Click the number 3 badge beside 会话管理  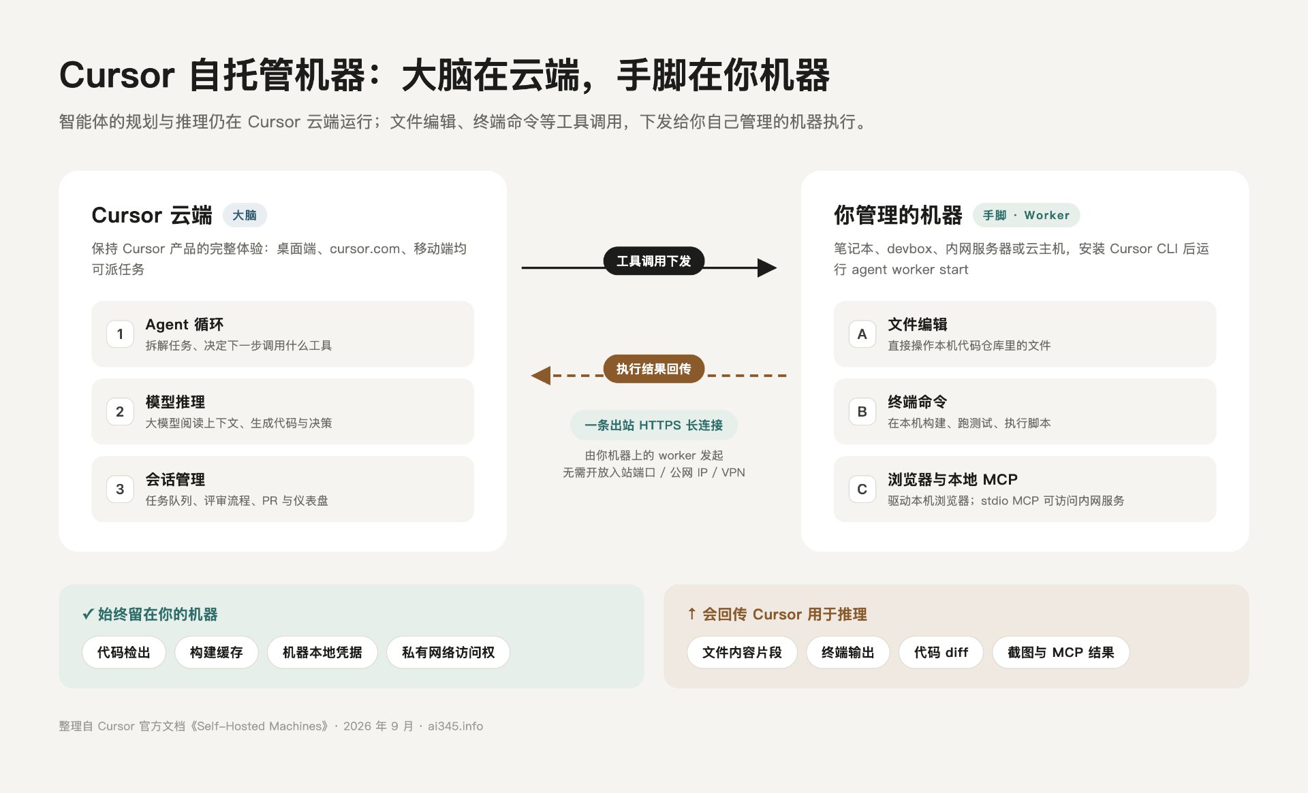[x=120, y=489]
